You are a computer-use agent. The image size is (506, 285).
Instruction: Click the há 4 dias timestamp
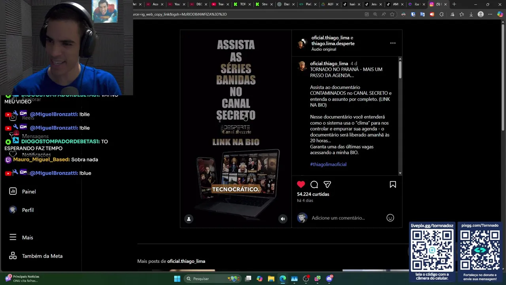[305, 201]
